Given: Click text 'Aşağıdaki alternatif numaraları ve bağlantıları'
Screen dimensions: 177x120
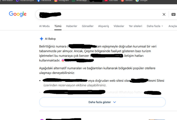Looking at the screenshot, I should pyautogui.click(x=71, y=68).
